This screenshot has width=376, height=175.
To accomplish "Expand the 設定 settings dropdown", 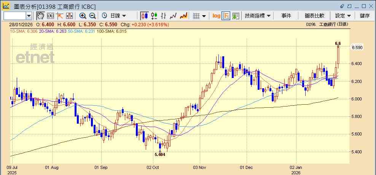I will click(x=343, y=16).
